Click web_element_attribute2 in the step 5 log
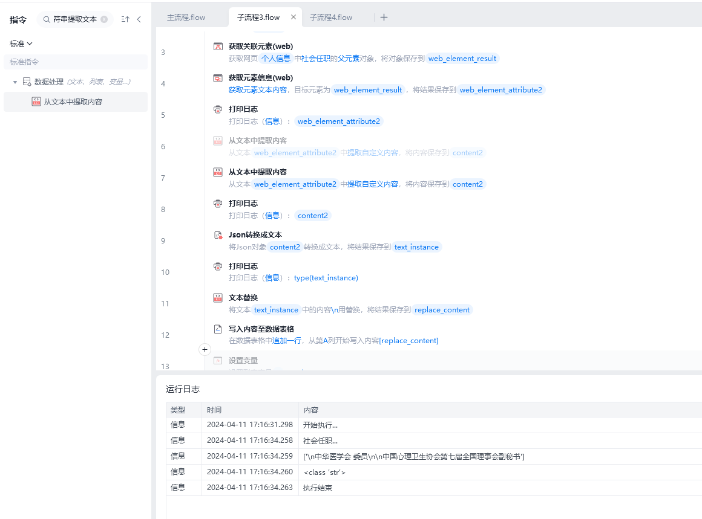The image size is (702, 519). pos(338,121)
